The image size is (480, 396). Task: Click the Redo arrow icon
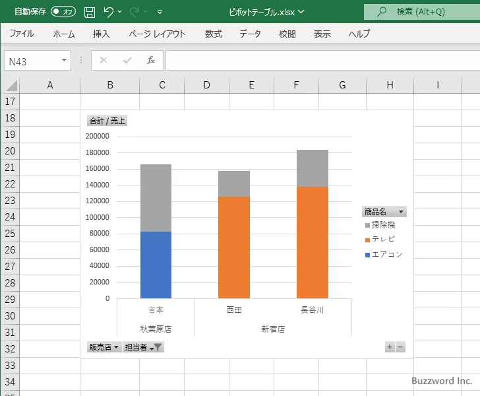coord(135,12)
